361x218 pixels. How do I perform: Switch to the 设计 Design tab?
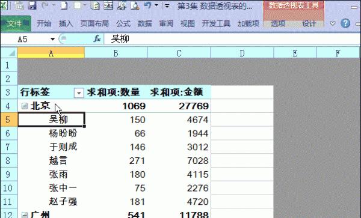(309, 23)
